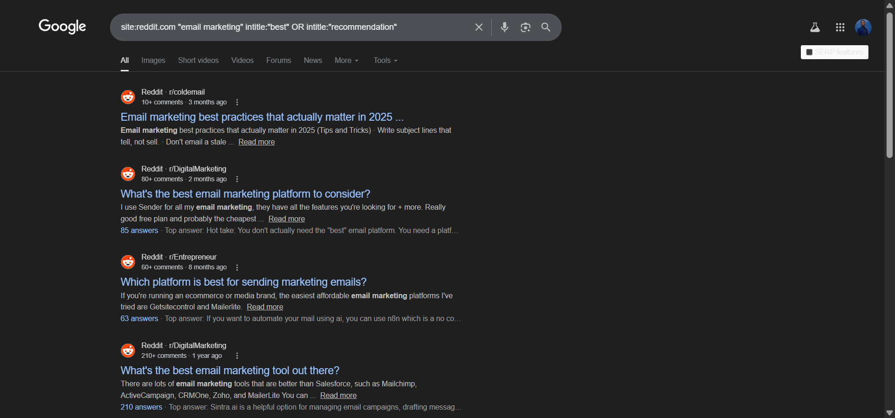Open Search Labs flask icon

point(815,27)
